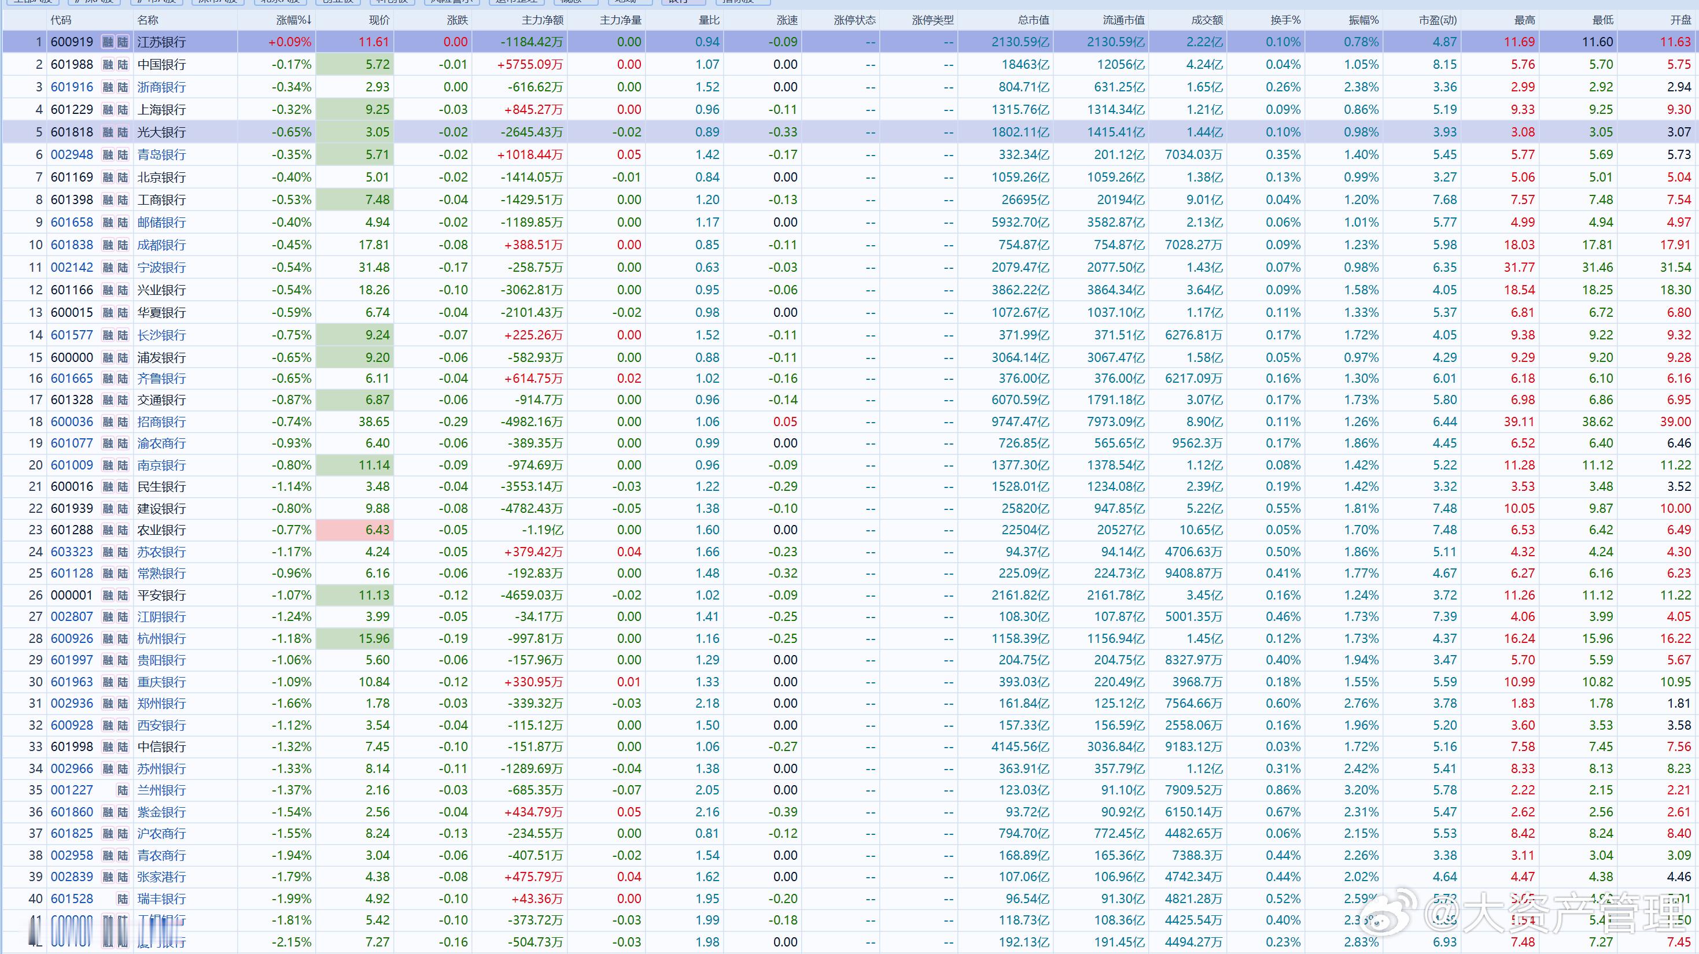Screen dimensions: 1699x954
Task: Click the 陆 badge for 农业银行
Action: pyautogui.click(x=123, y=530)
